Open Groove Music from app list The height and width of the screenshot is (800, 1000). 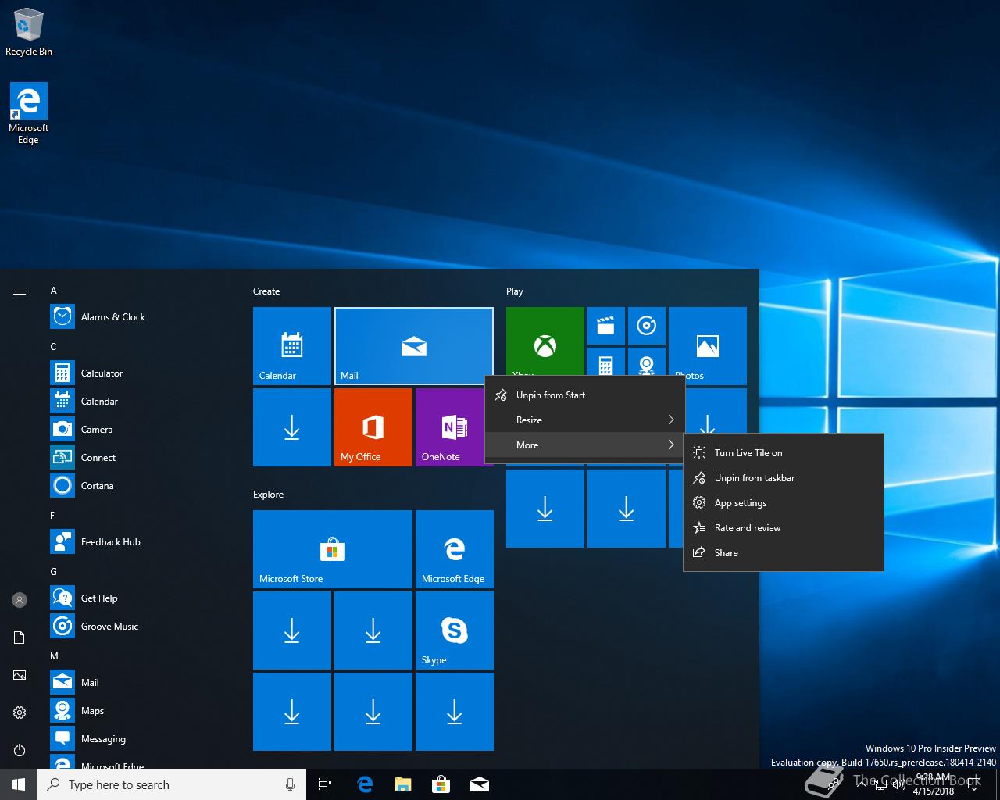[141, 626]
